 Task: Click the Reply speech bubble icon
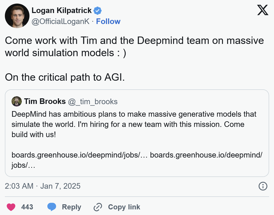click(52, 207)
